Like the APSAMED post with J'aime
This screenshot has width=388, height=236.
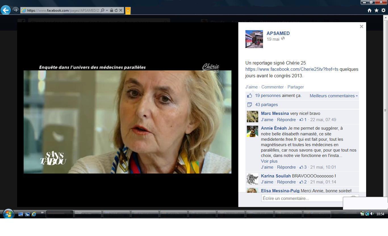tap(251, 87)
